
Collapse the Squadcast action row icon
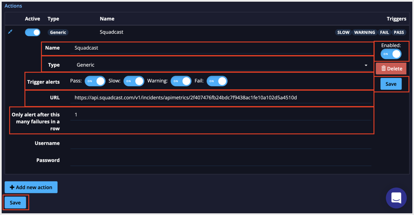coord(10,32)
